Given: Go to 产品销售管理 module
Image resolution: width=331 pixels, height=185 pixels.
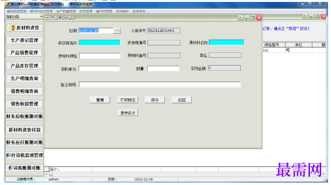Looking at the screenshot, I should click(24, 53).
